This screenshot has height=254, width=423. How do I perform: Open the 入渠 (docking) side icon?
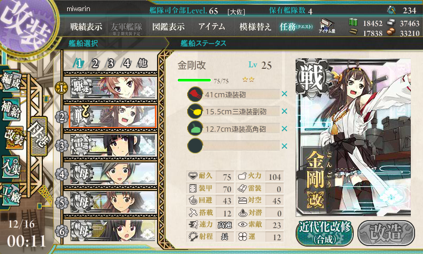click(11, 167)
